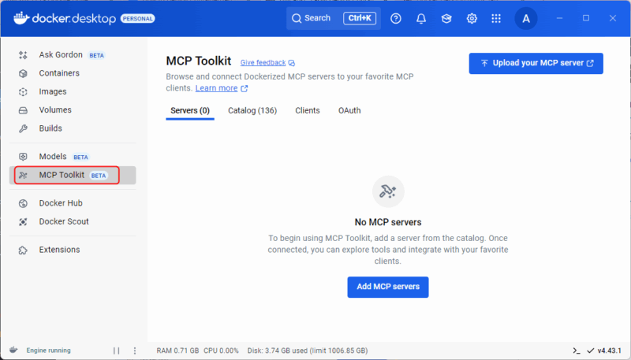Viewport: 631px width, 360px height.
Task: Switch to the Clients tab
Action: coord(308,111)
